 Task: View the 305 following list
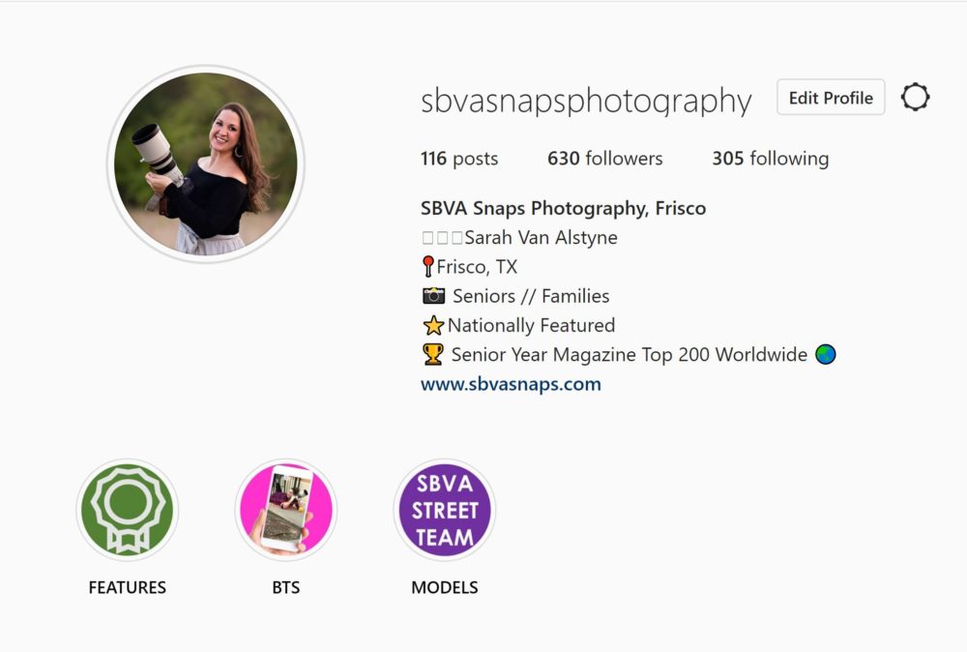coord(771,159)
